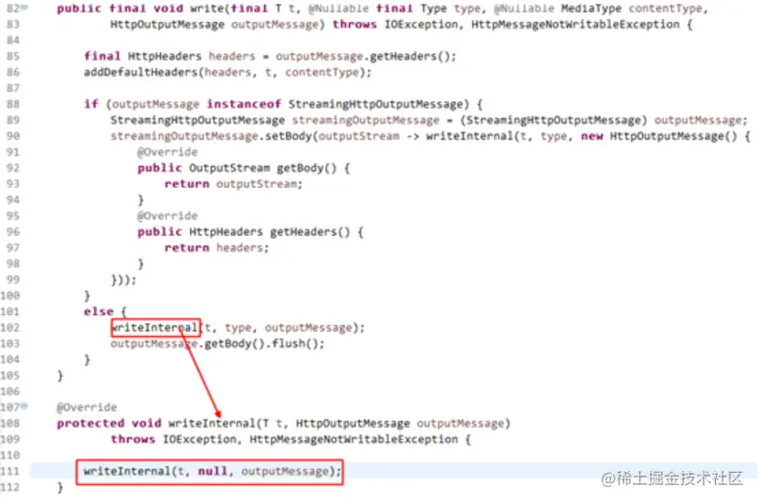Click 'IOException' on line 109
Viewport: 759px width, 503px height.
click(x=199, y=439)
